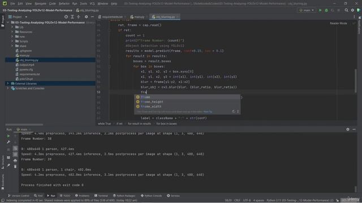Click PyCharm logo in title bar
The height and width of the screenshot is (203, 362).
point(5,3)
